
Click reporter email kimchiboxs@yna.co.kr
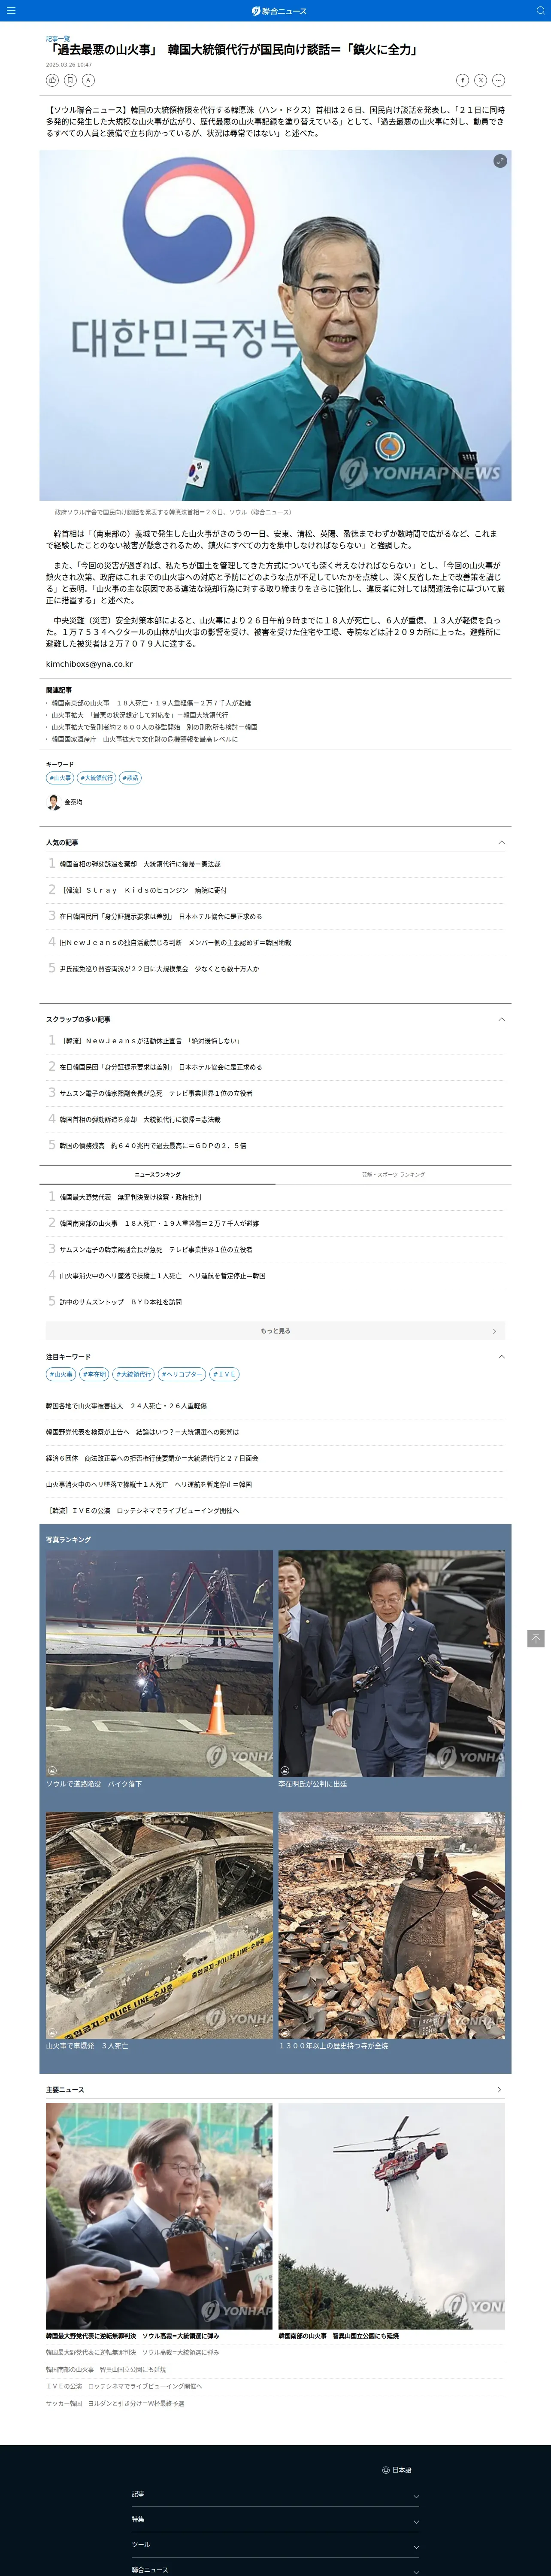click(x=89, y=664)
